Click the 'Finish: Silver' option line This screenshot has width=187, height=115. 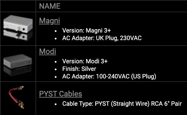coord(79,69)
